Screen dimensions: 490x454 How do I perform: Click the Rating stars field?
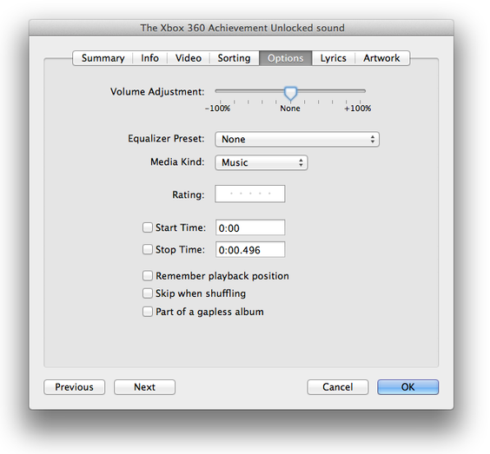click(250, 194)
